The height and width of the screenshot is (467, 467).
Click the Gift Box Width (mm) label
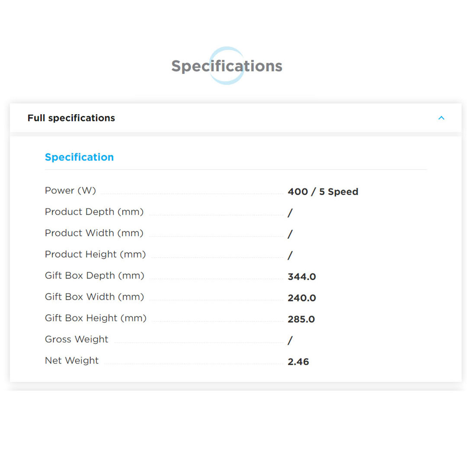pos(95,297)
